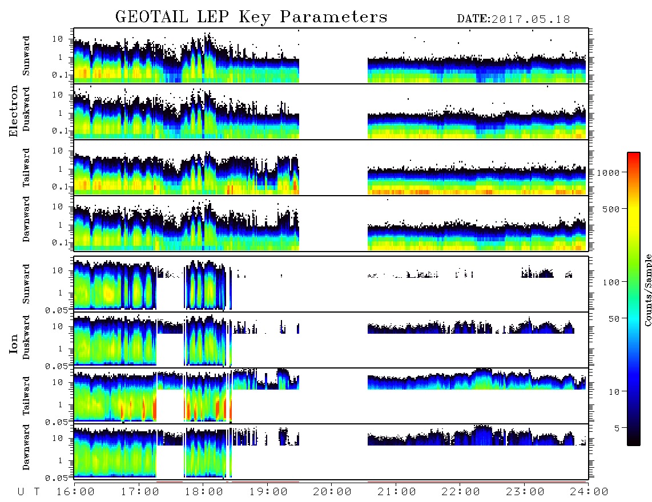
Task: Click the colorbar tick value 10
Action: 614,392
